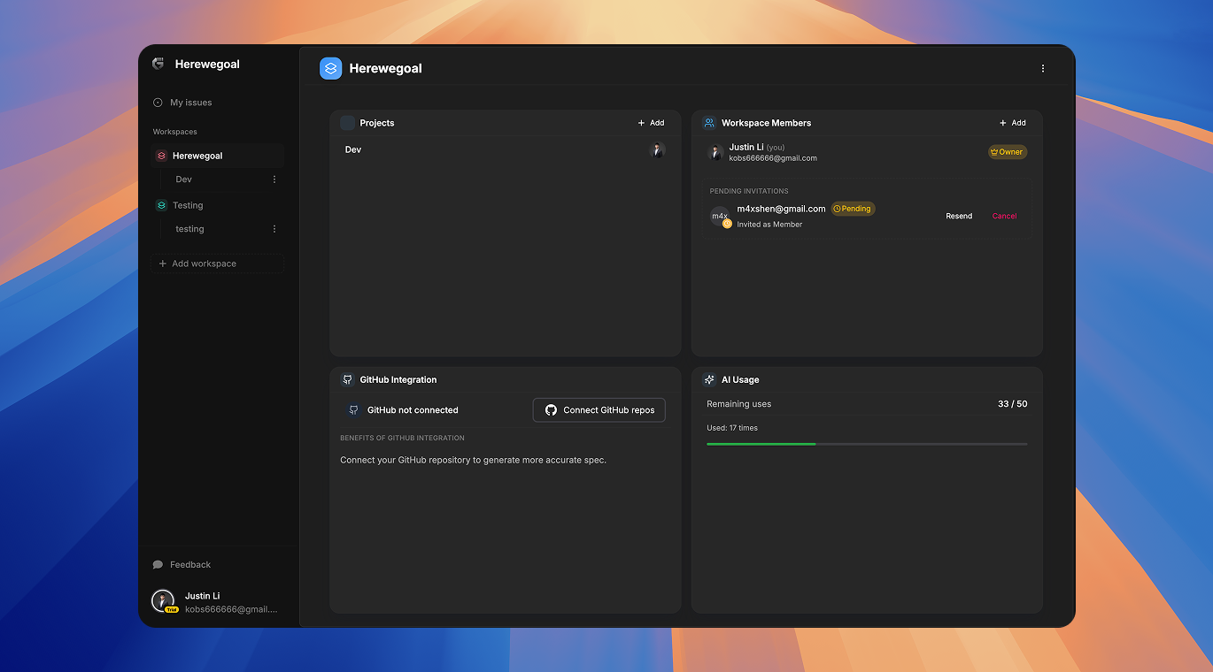Click the Feedback chat bubble icon
Viewport: 1213px width, 672px height.
pos(158,564)
